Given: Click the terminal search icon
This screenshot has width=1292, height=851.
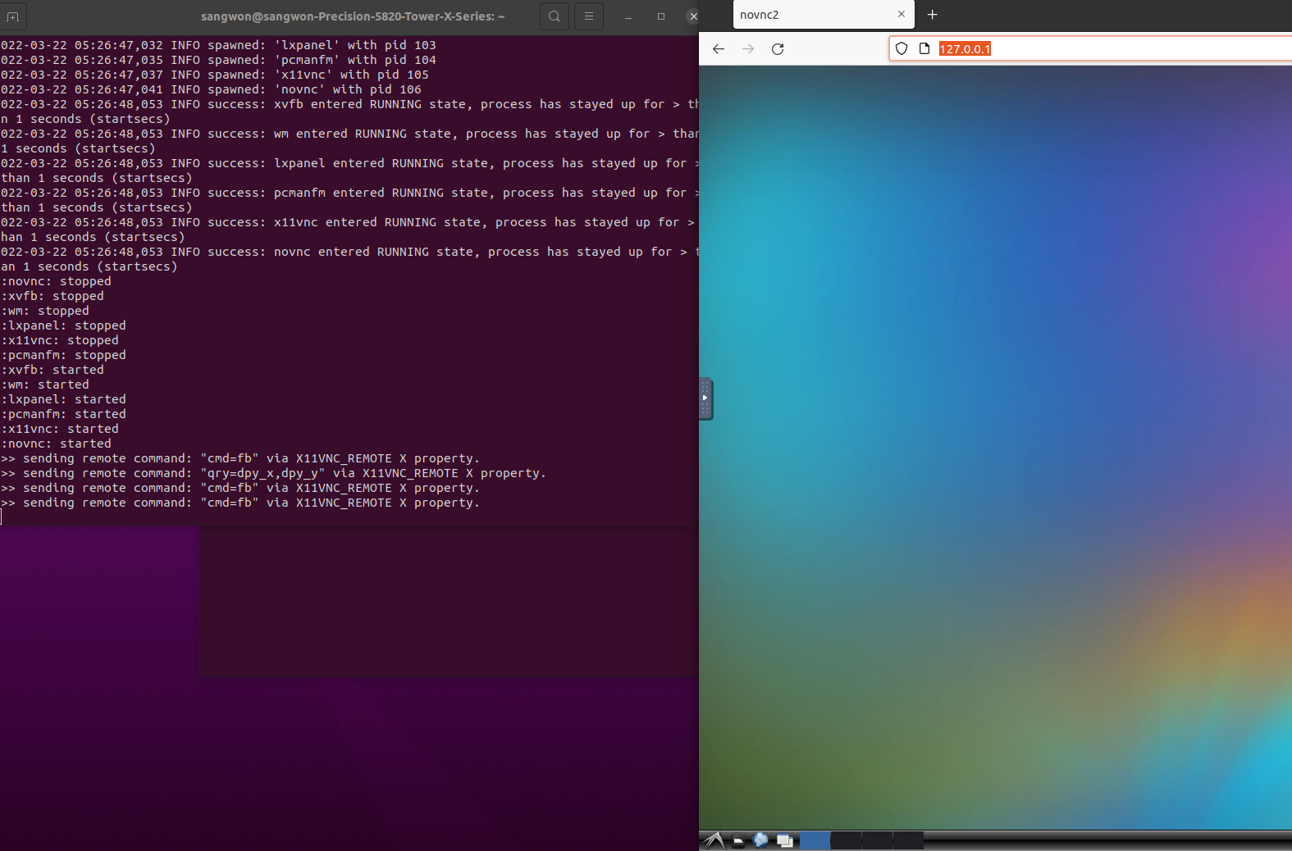Looking at the screenshot, I should click(x=555, y=16).
